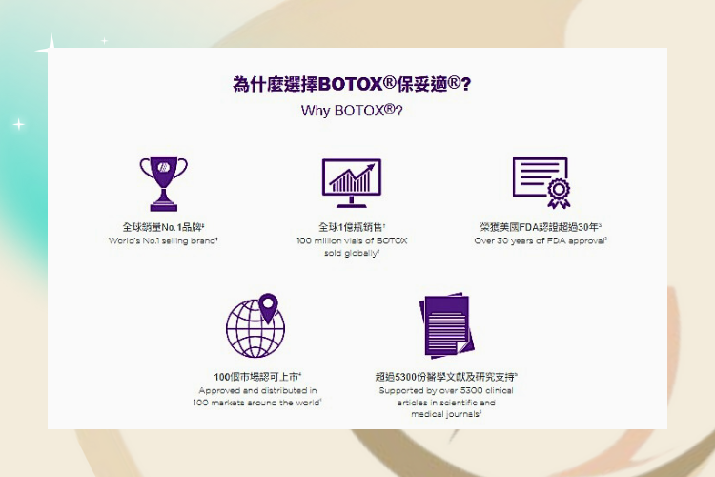Click the text '全球銷量No.1品牌'
Screen dimensions: 715x477
[x=163, y=227]
